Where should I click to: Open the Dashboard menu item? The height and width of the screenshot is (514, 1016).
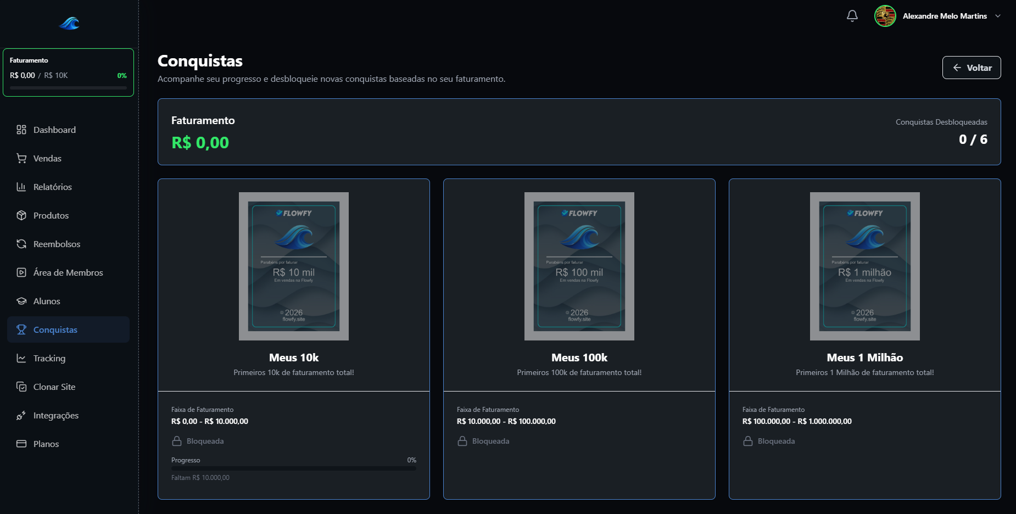tap(69, 130)
